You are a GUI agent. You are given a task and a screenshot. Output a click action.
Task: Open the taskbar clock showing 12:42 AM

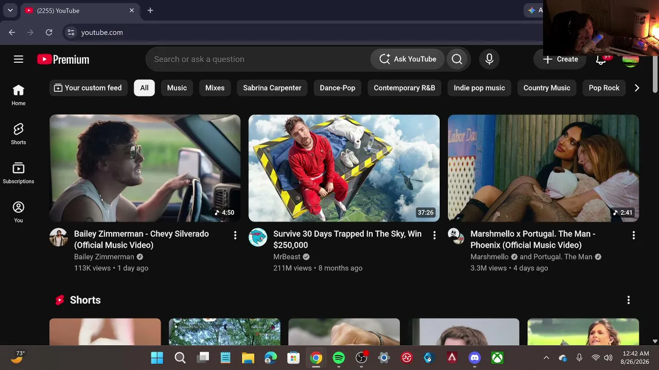[x=635, y=358]
